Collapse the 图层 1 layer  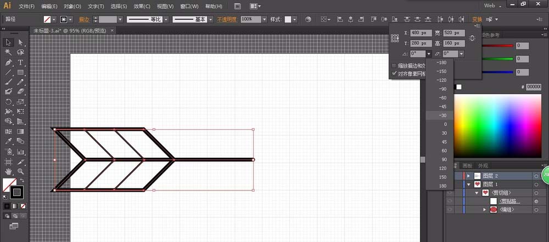pos(468,185)
